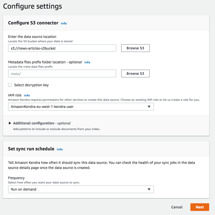Click the Frequency dropdown arrow icon
Viewport: 215px width, 215px height.
tap(149, 189)
